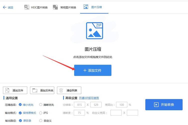
Task: Click the 输出格式: label
Action: pos(11,113)
